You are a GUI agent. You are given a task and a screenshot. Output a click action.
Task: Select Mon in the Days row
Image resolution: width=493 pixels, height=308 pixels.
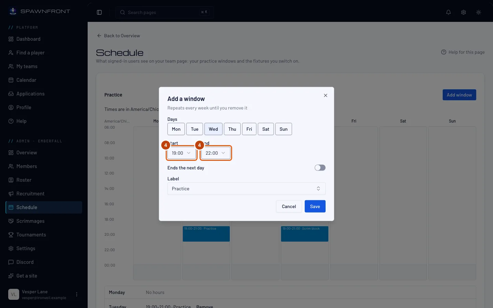176,129
